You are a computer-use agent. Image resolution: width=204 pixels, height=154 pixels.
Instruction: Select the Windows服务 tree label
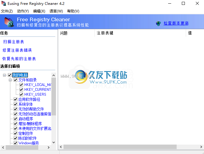(29, 143)
